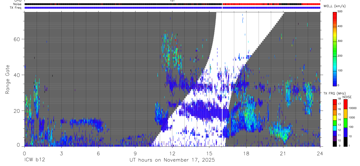
Task: Click the '16' MHz value in the TX FRQ legend
Action: pyautogui.click(x=339, y=109)
